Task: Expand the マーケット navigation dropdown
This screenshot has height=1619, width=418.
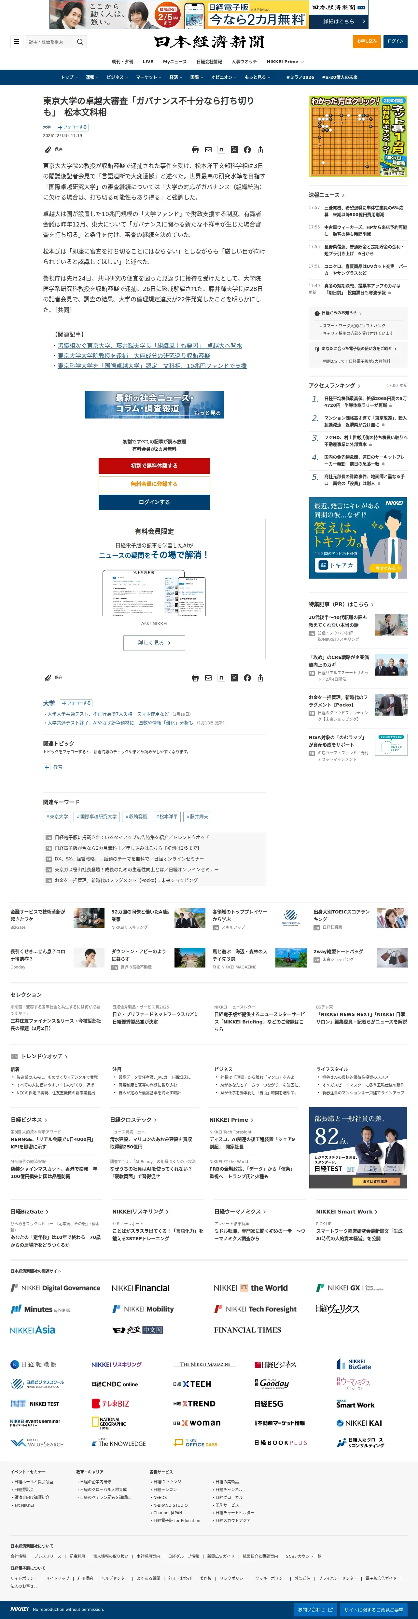Action: (x=148, y=77)
